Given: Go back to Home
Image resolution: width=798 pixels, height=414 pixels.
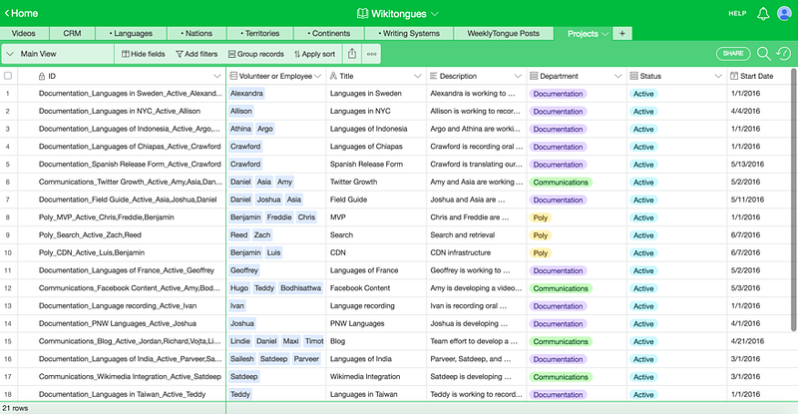Looking at the screenshot, I should tap(21, 13).
